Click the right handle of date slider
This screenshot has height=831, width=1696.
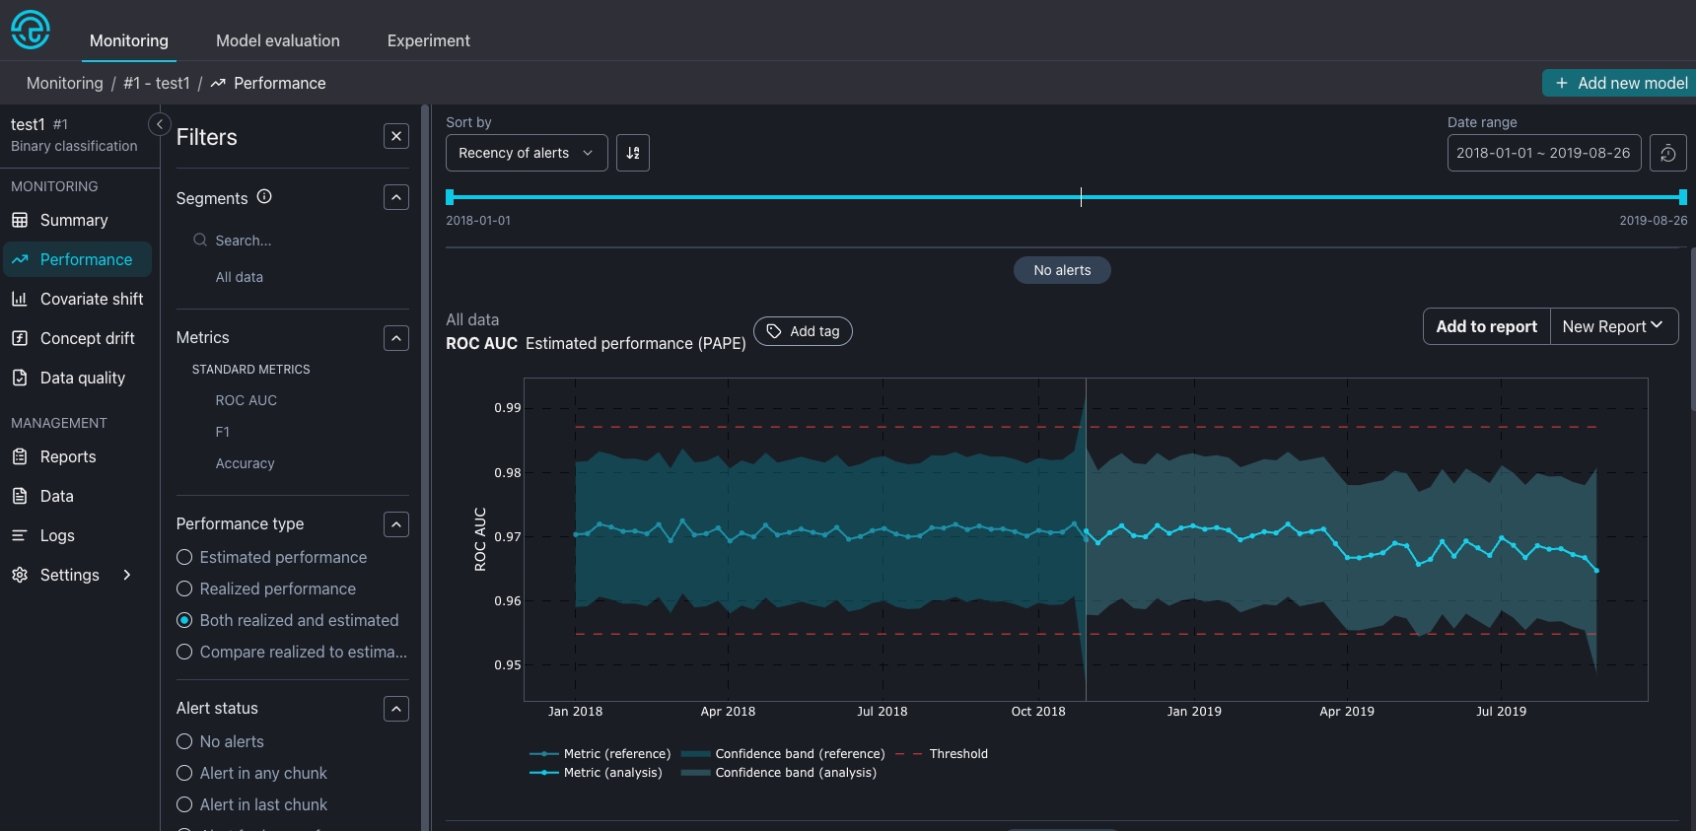[x=1682, y=197]
